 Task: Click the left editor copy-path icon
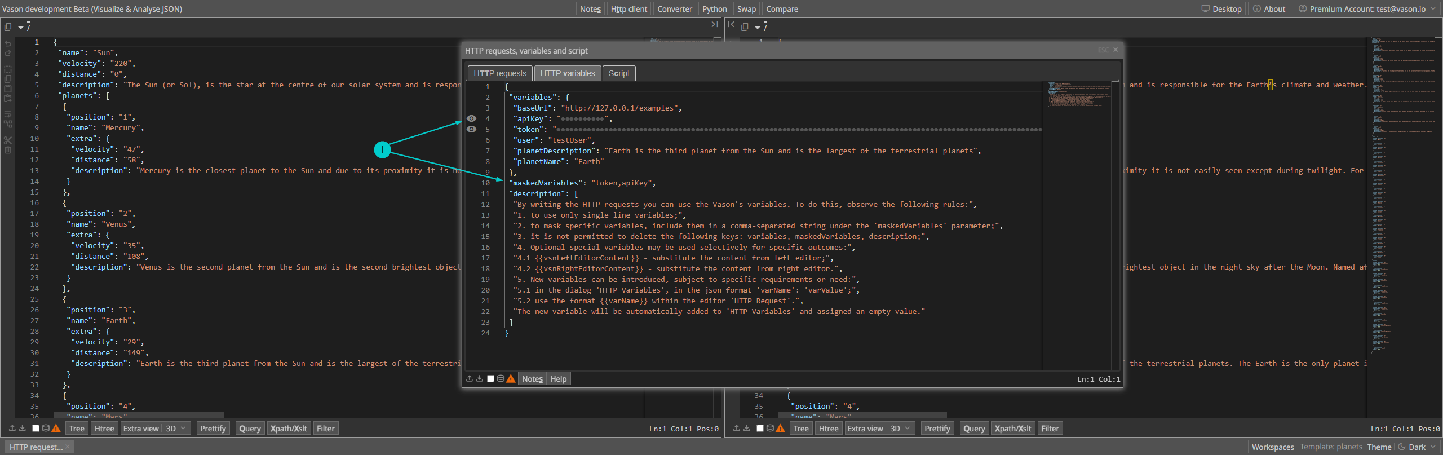tap(8, 26)
